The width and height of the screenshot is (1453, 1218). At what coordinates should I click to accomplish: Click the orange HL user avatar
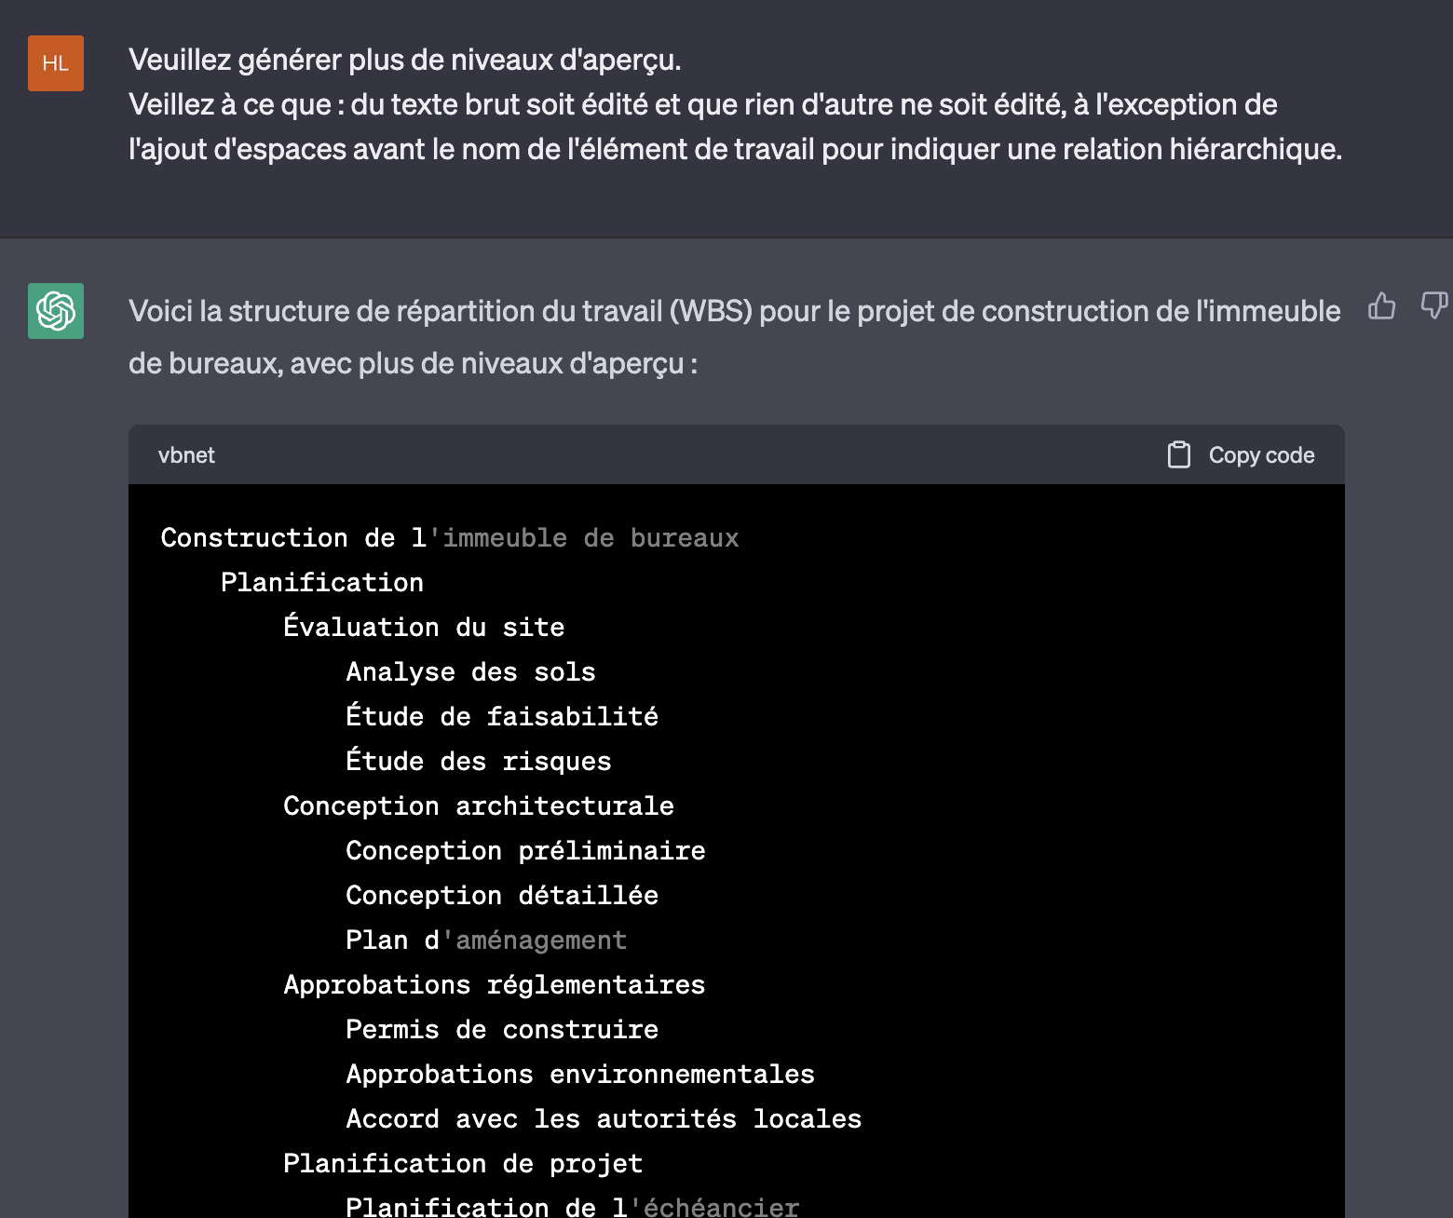click(56, 63)
